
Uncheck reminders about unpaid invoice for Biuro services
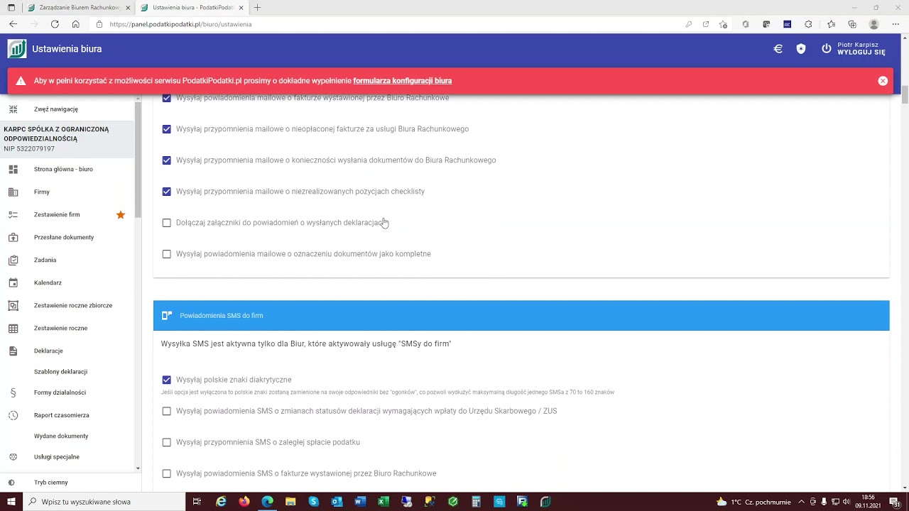click(166, 129)
